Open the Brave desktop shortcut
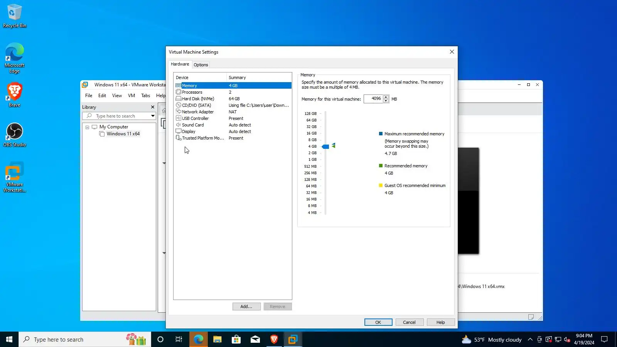 (x=15, y=95)
